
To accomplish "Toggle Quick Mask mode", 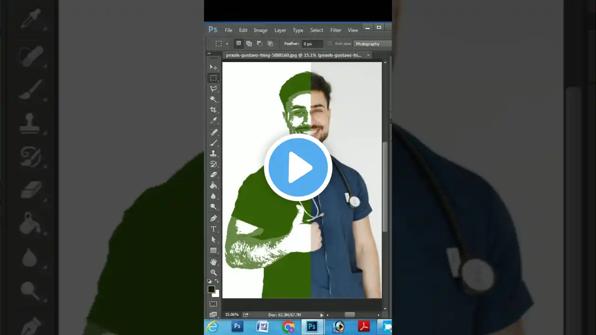I will [x=213, y=304].
